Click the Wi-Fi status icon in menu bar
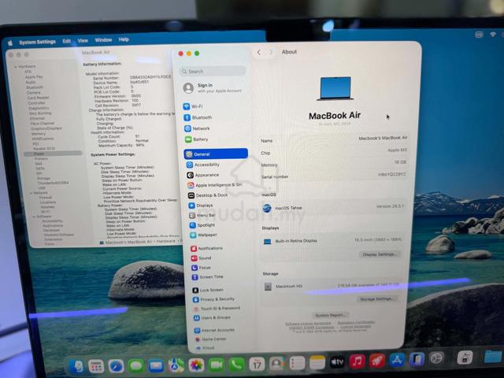The width and height of the screenshot is (504, 378). click(493, 34)
